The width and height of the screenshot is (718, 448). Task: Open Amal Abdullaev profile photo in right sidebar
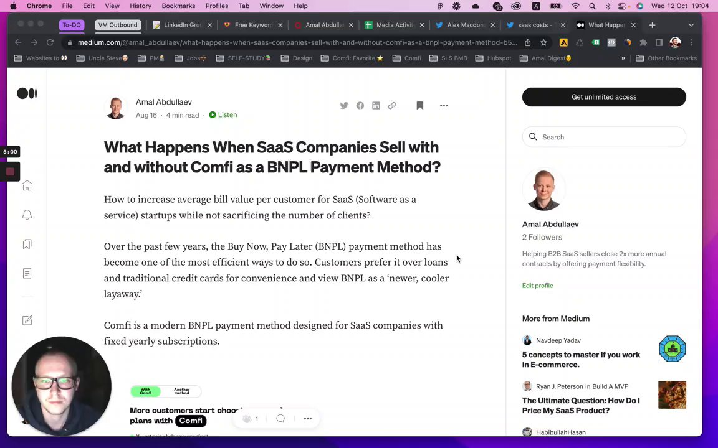543,190
